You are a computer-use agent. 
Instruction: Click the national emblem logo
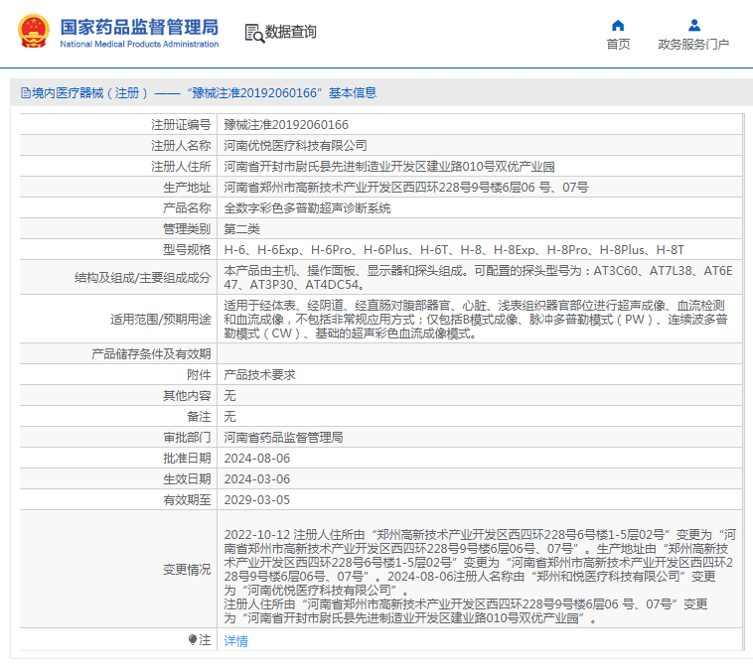[34, 32]
